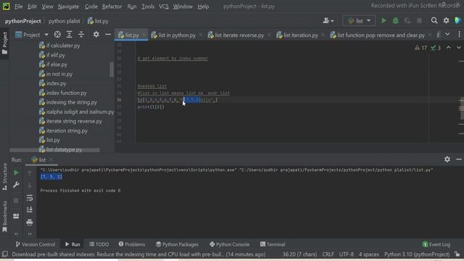Open isalpha isdigit and isalnum.py file
464x261 pixels.
[x=80, y=112]
